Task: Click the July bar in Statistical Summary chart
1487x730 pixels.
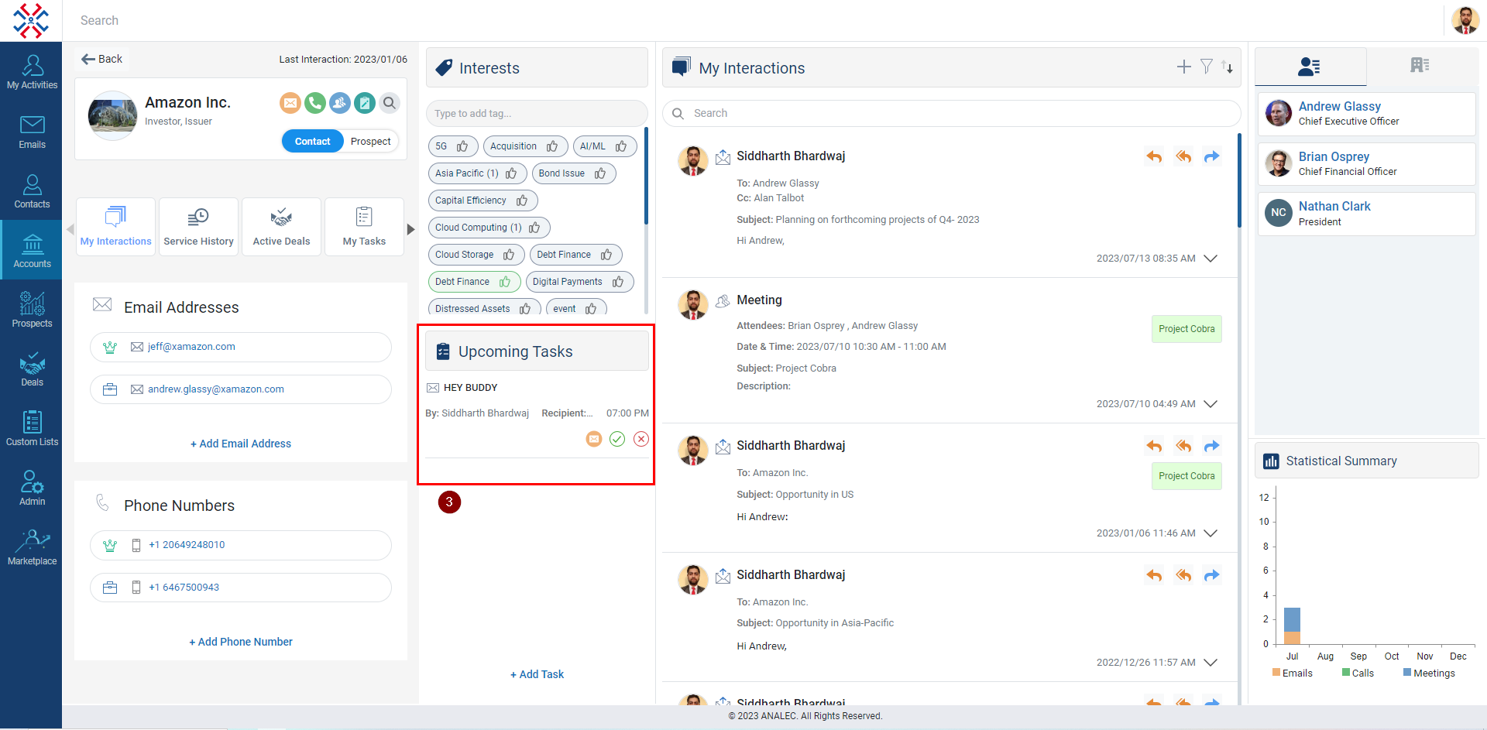Action: coord(1292,625)
